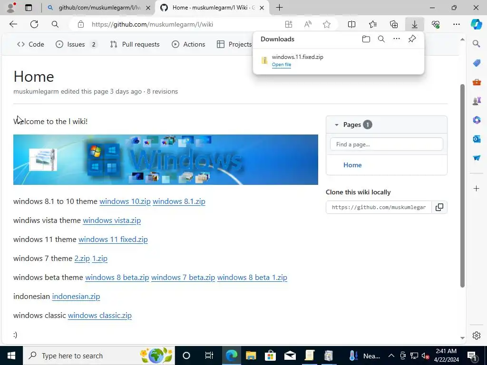The width and height of the screenshot is (487, 365).
Task: Add a sidebar app with plus icon
Action: 477,188
